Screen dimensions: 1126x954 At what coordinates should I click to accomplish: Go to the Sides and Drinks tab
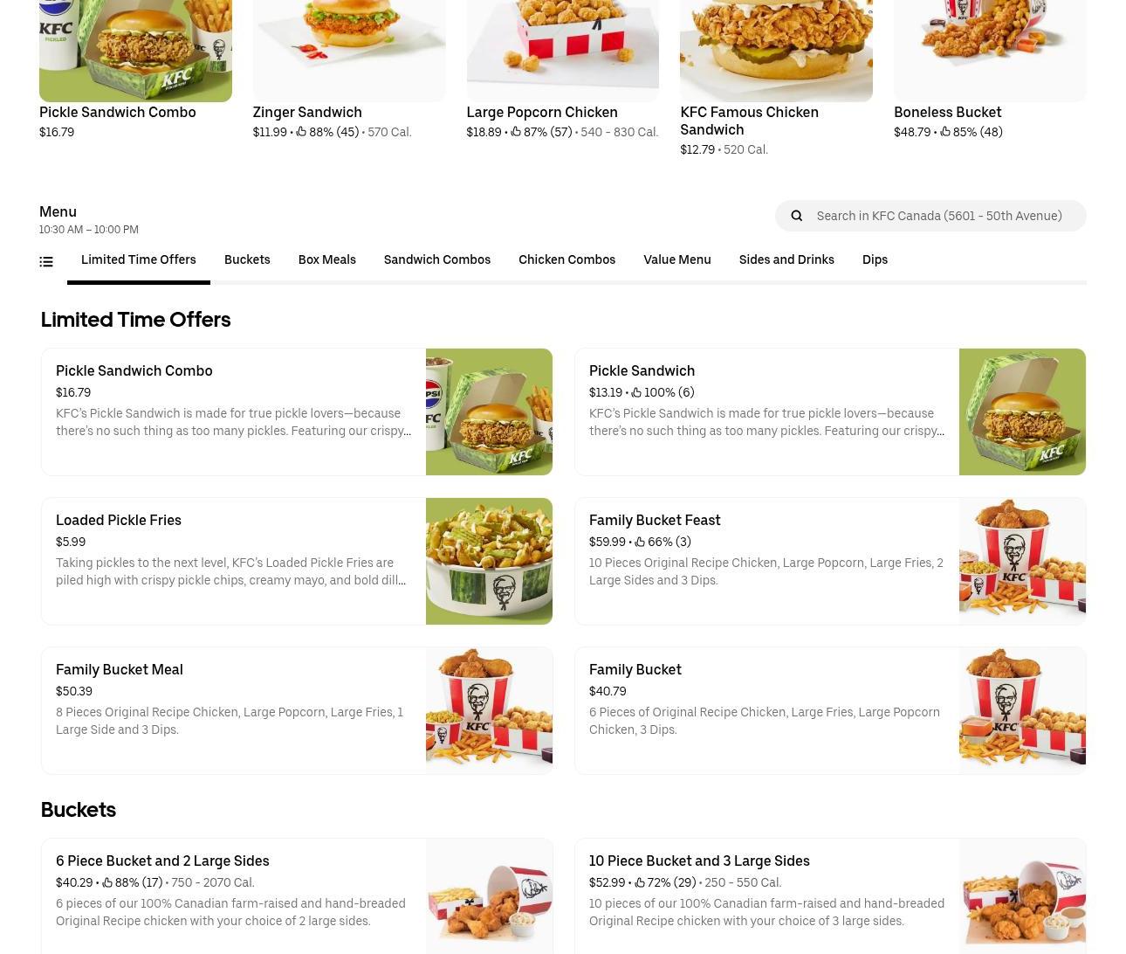786,259
